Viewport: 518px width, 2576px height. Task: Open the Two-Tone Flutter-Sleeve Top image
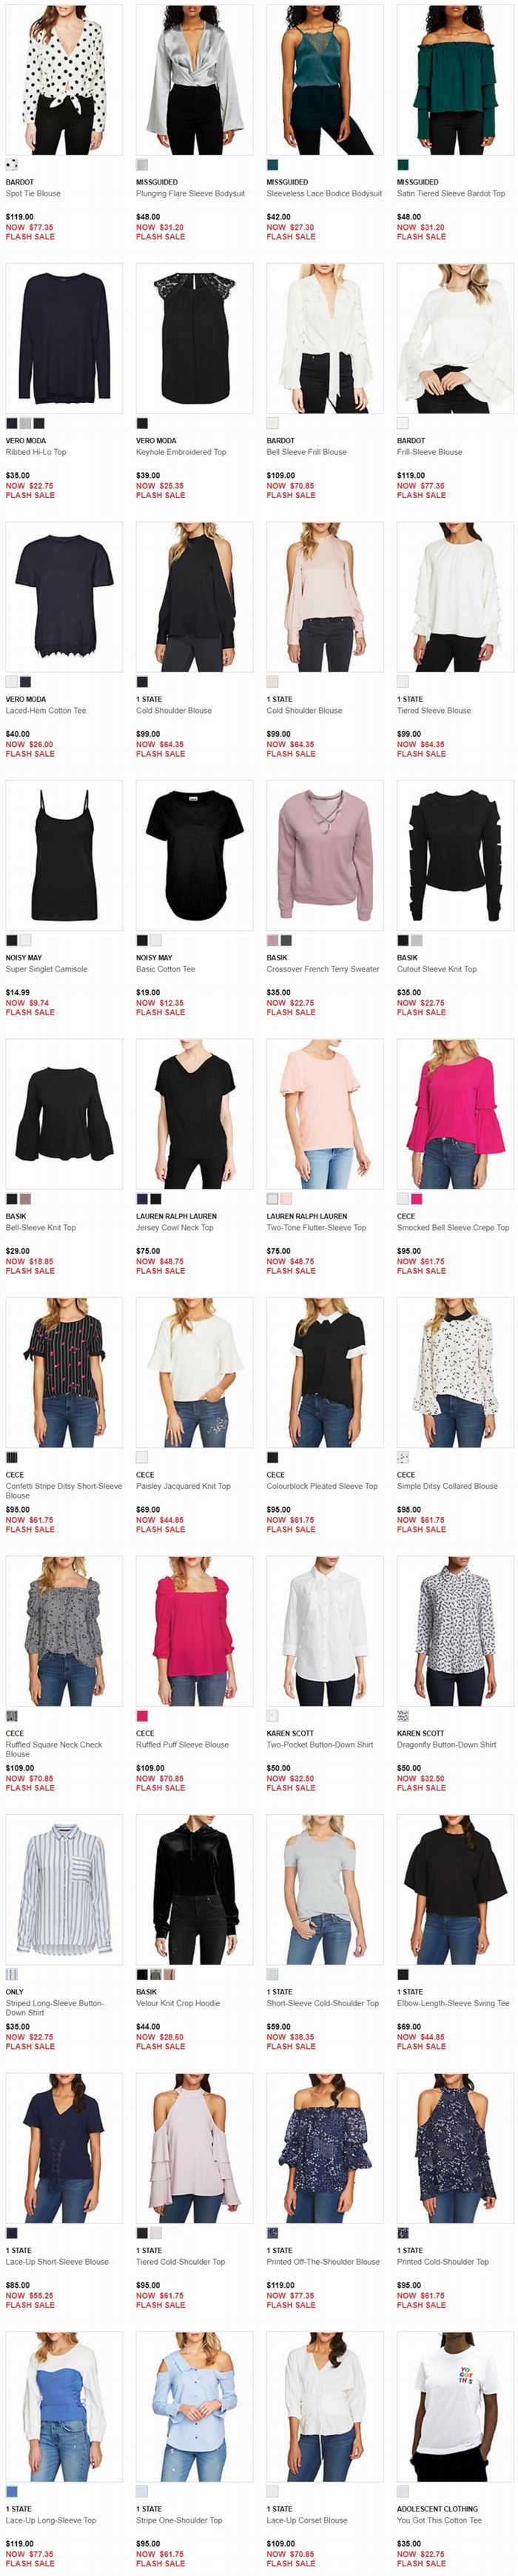click(x=324, y=1114)
